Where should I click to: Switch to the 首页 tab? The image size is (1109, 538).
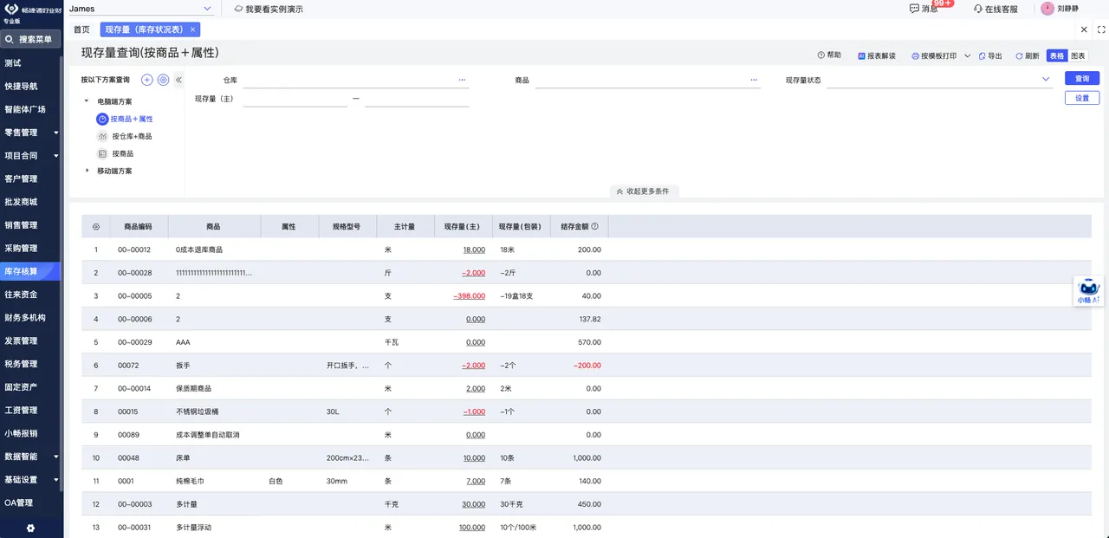click(x=81, y=29)
